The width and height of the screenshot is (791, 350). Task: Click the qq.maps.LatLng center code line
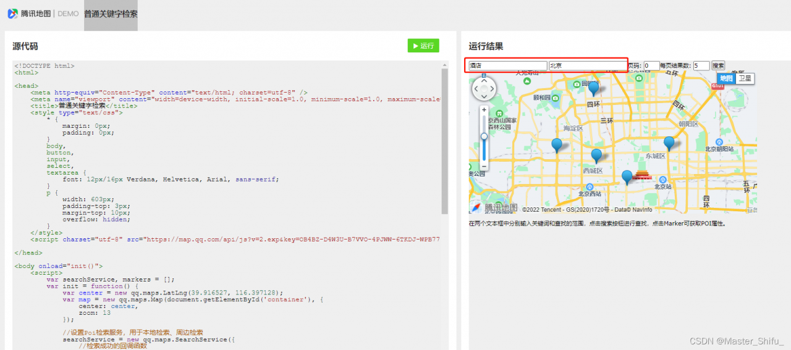(x=173, y=293)
